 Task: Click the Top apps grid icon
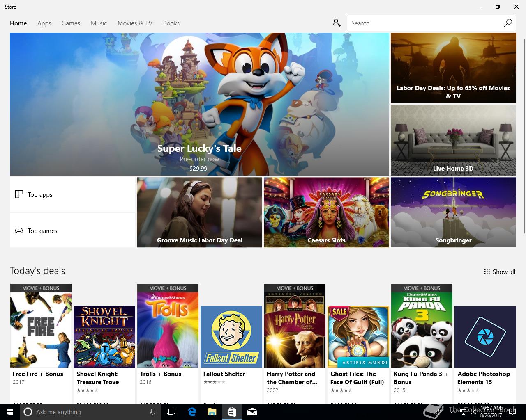19,194
